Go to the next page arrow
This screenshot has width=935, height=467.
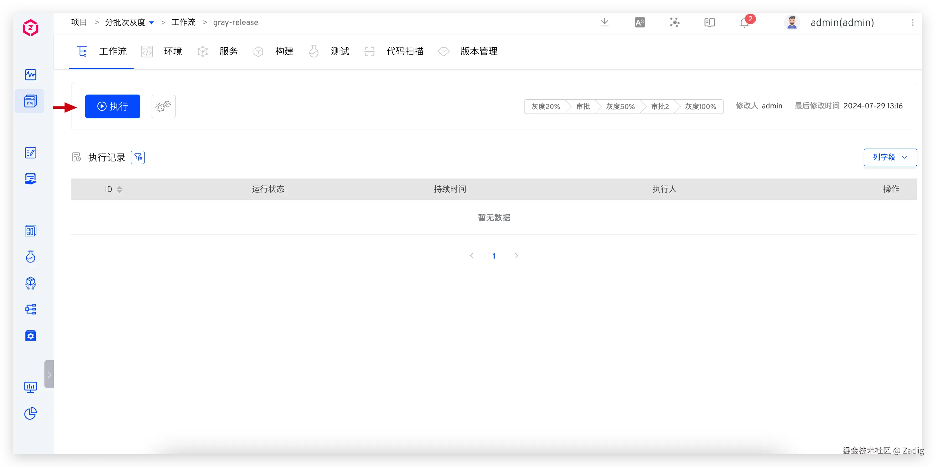tap(516, 256)
